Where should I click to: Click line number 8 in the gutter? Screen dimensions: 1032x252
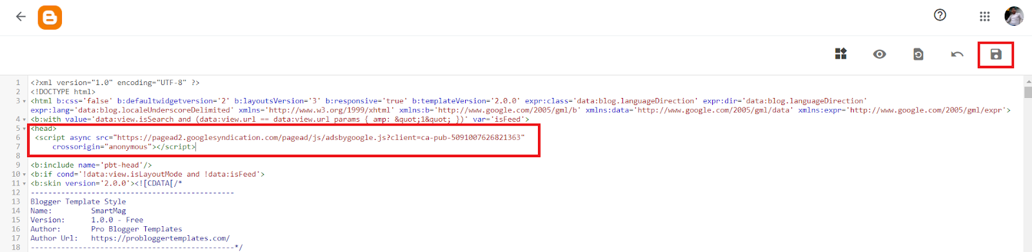pos(18,156)
